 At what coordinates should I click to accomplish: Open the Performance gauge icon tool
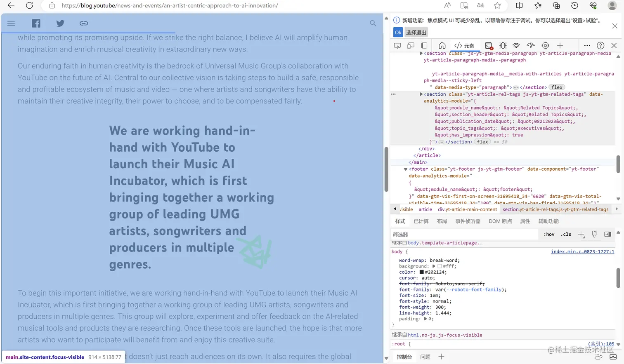[x=531, y=45]
